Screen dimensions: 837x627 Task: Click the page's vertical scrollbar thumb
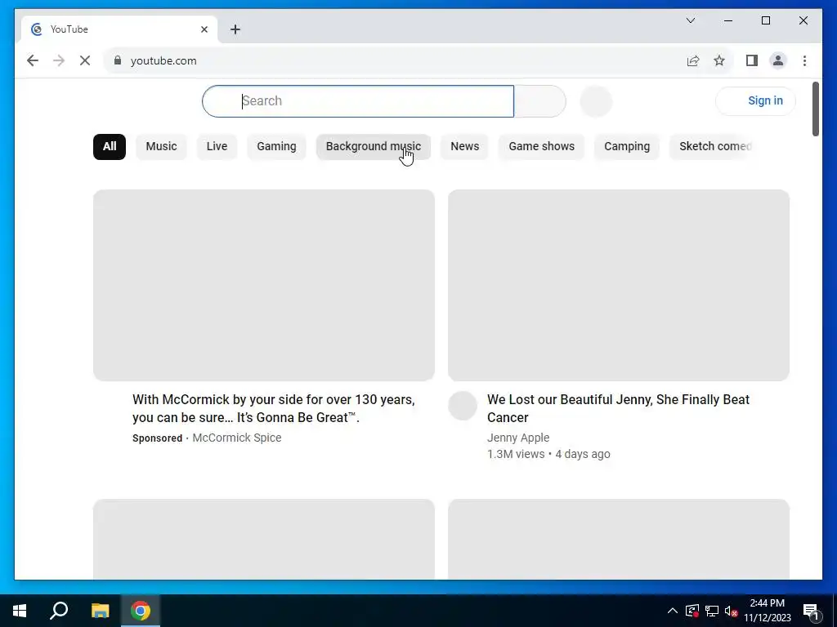tap(815, 109)
